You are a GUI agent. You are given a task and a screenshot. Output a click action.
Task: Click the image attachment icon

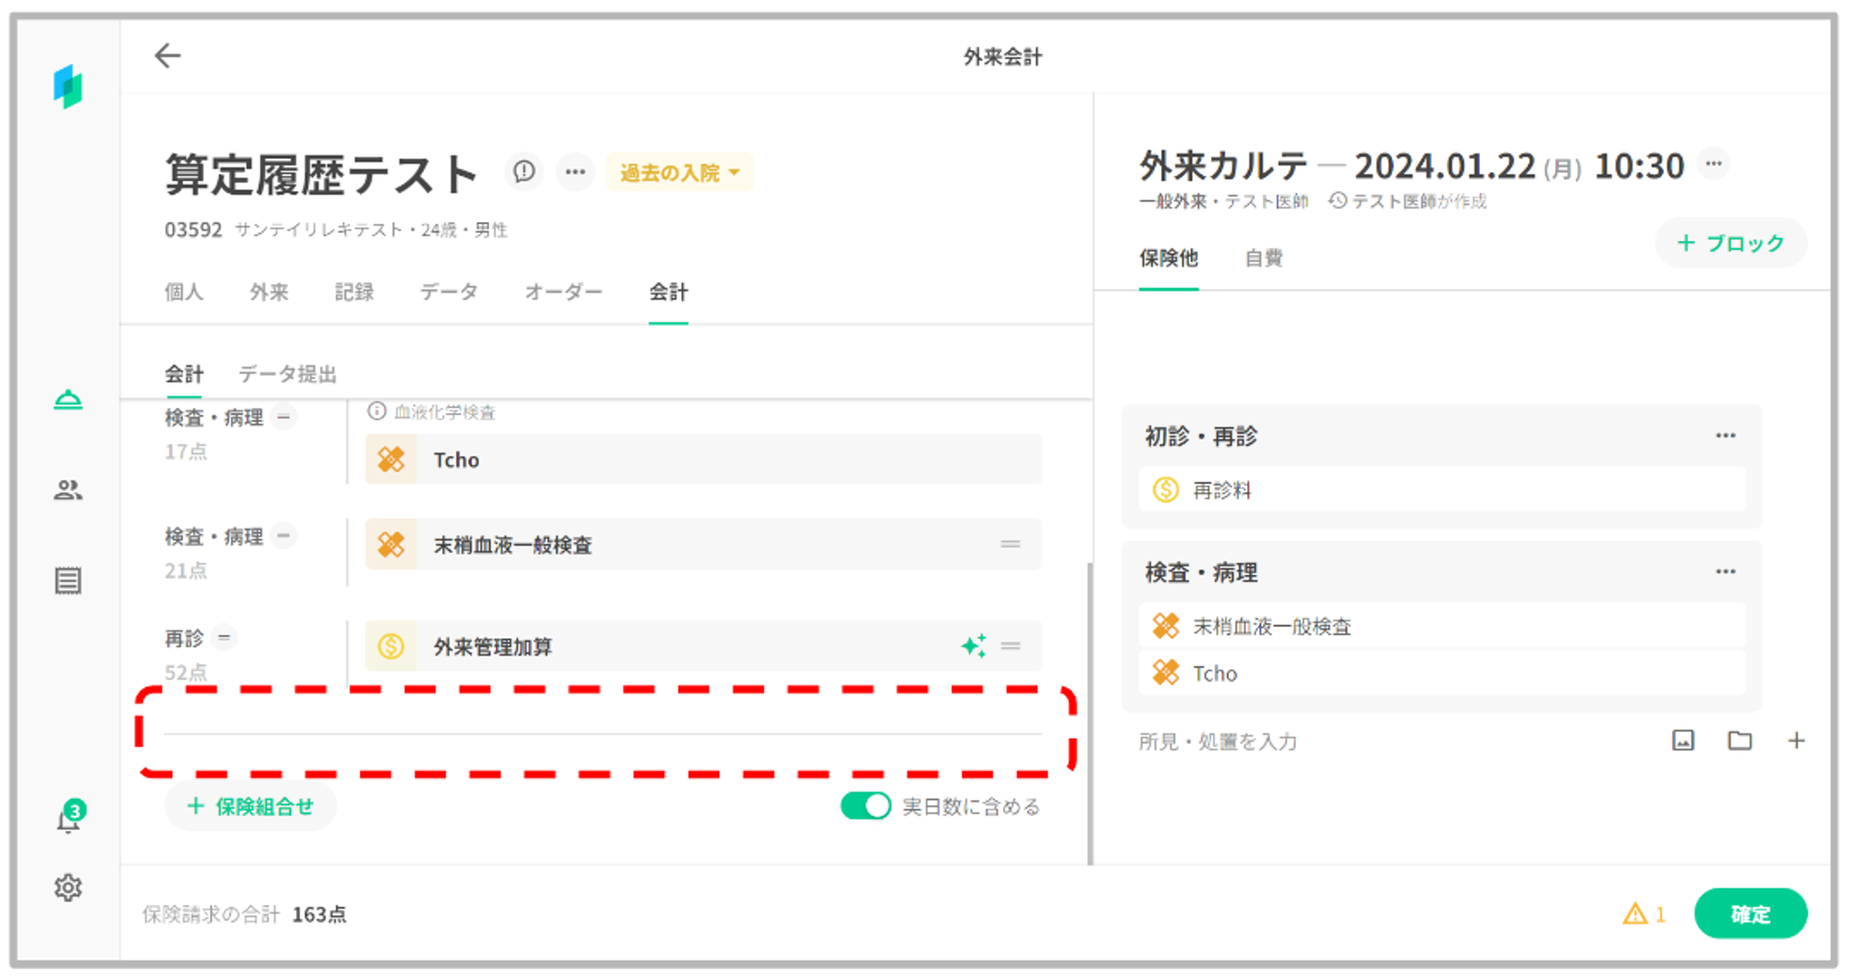1683,741
